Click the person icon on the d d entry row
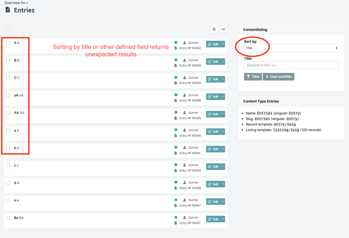349x238 pixels. [184, 182]
